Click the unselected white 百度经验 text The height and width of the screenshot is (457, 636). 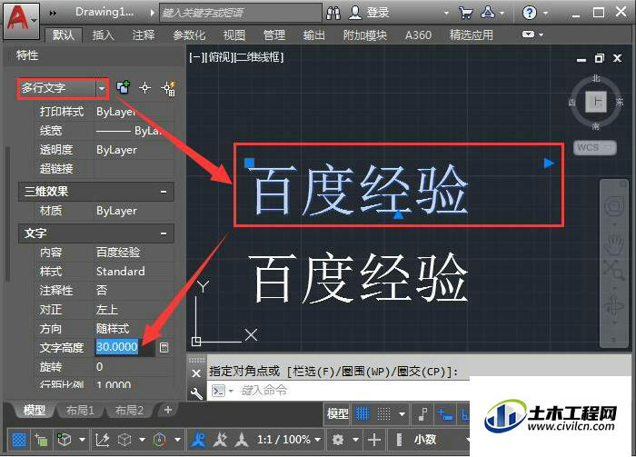359,279
